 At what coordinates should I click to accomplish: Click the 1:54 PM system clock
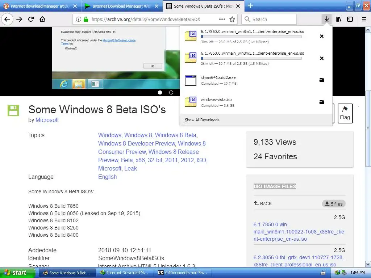[358, 273]
